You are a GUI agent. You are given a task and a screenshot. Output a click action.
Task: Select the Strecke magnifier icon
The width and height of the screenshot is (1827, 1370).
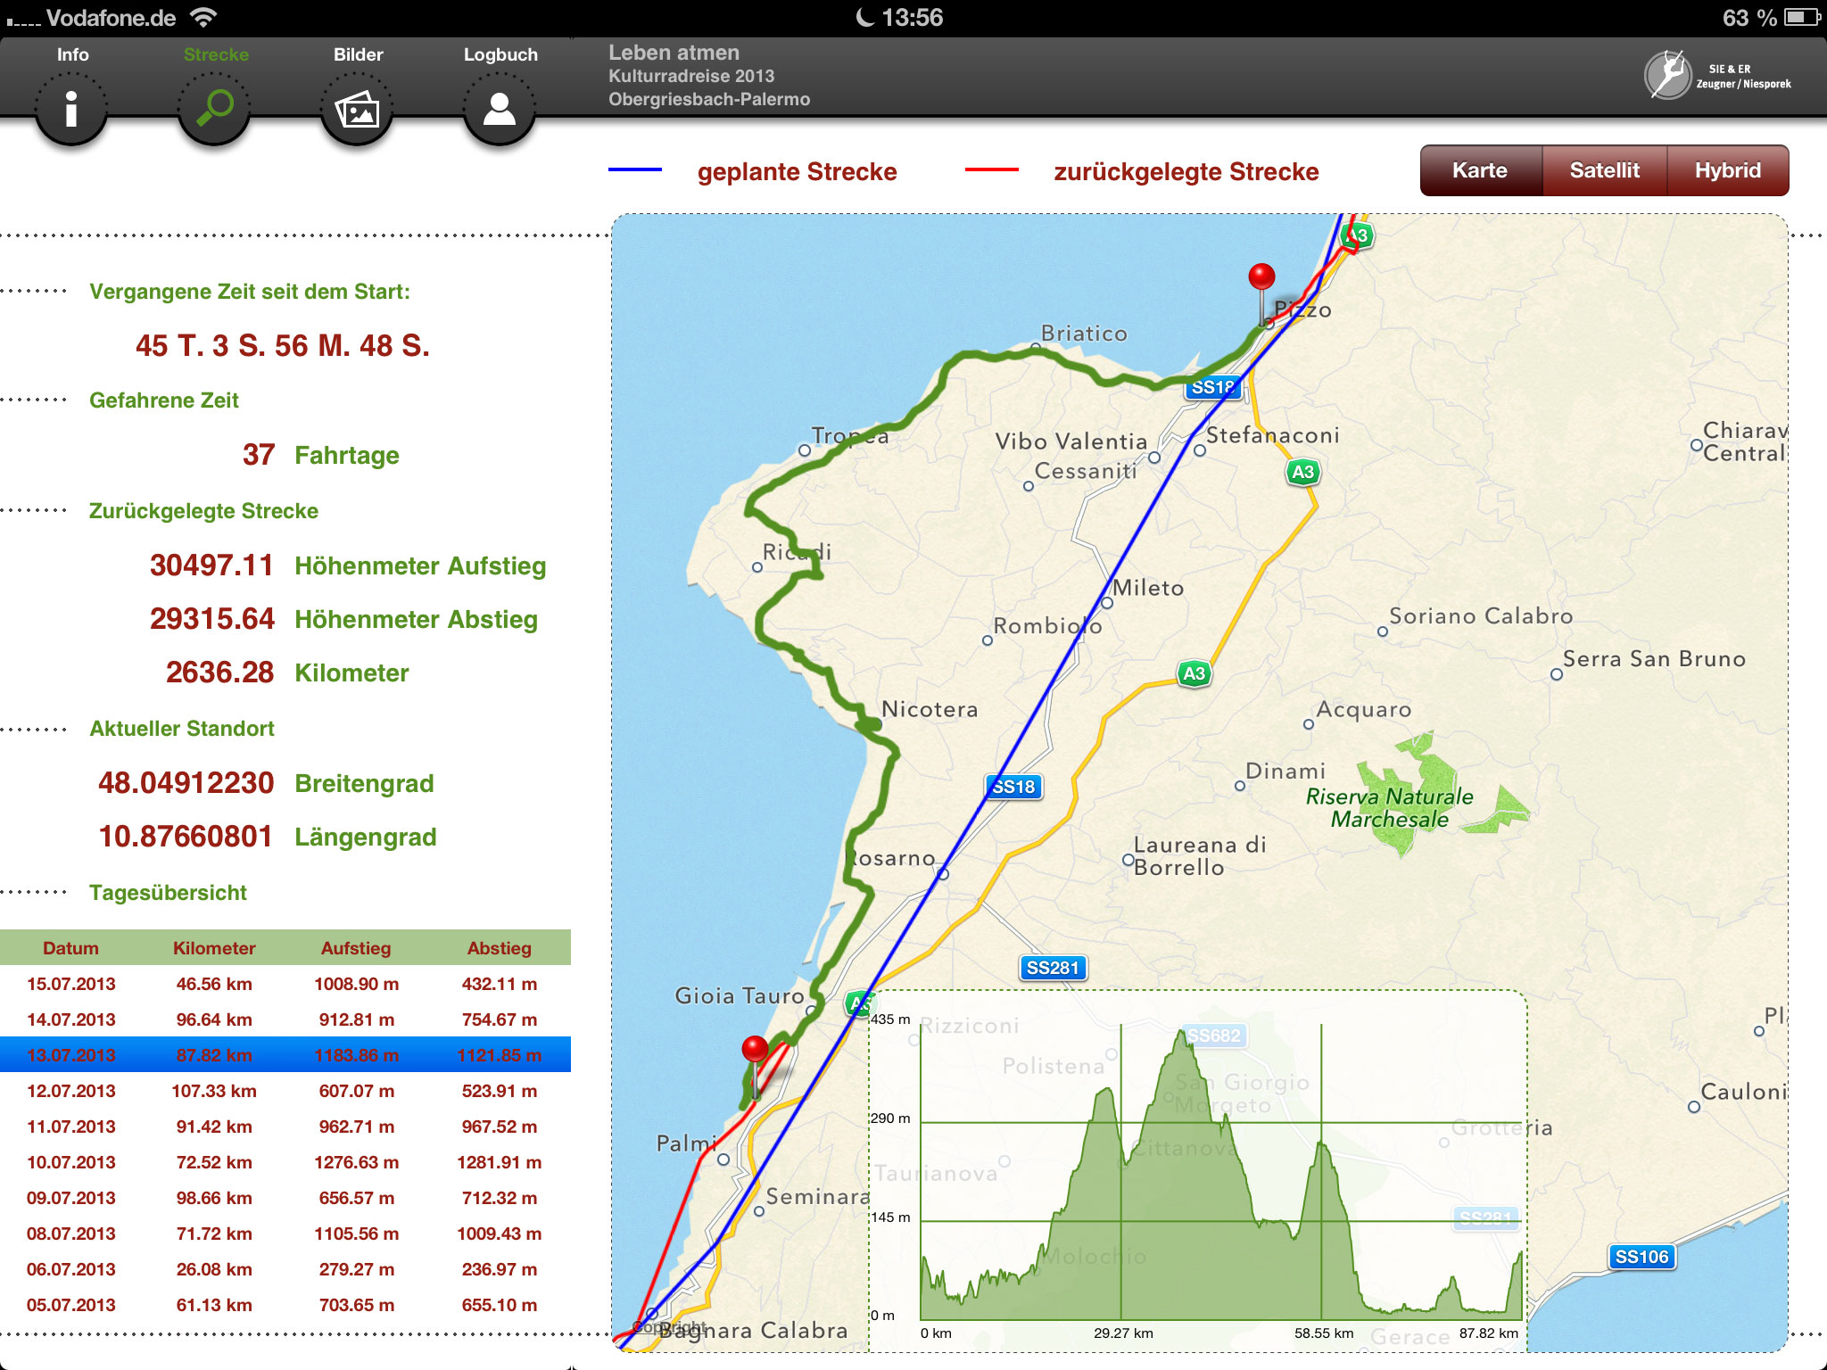click(x=214, y=109)
